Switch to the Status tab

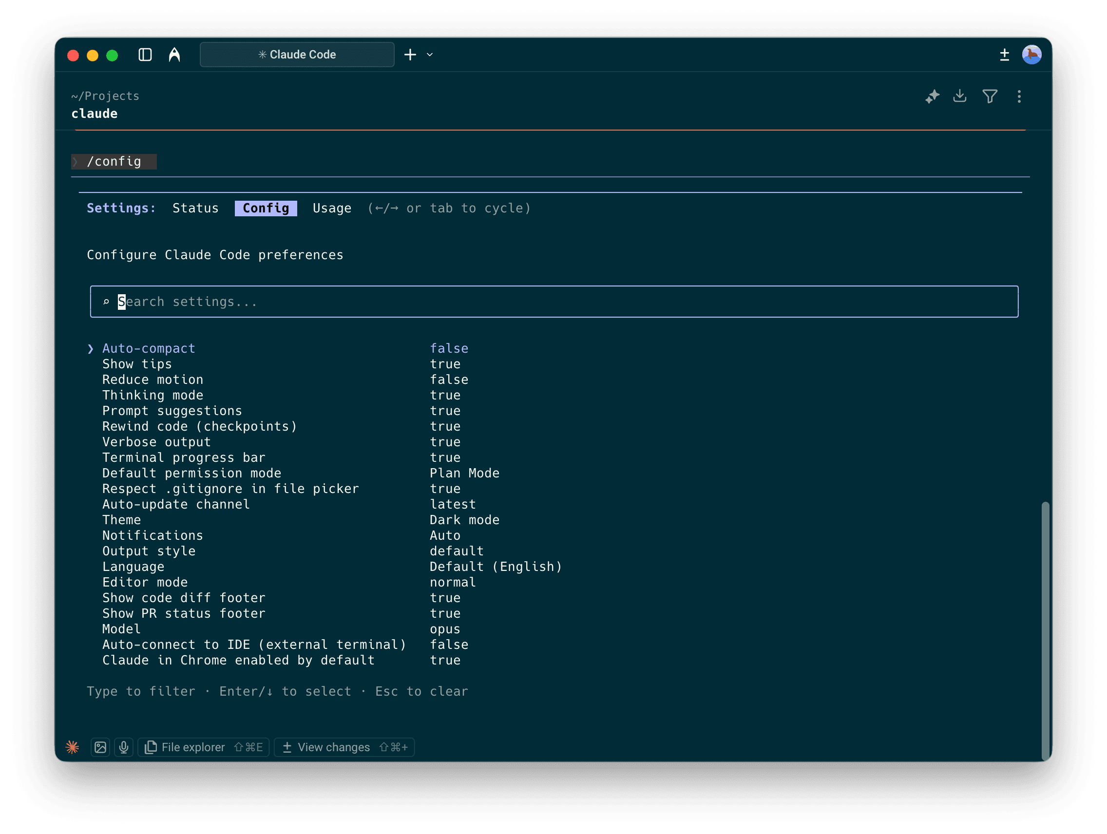click(x=195, y=208)
